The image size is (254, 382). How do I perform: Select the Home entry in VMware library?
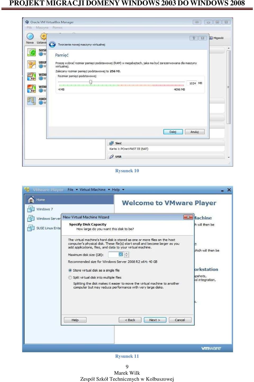coord(69,199)
